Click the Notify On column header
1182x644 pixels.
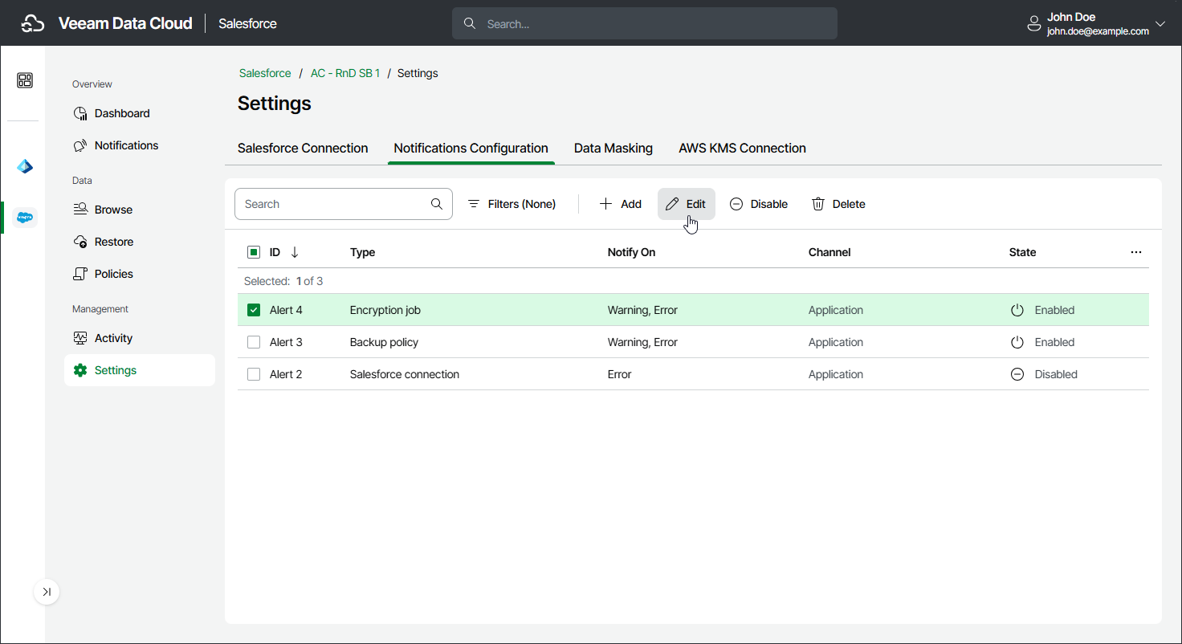coord(631,252)
